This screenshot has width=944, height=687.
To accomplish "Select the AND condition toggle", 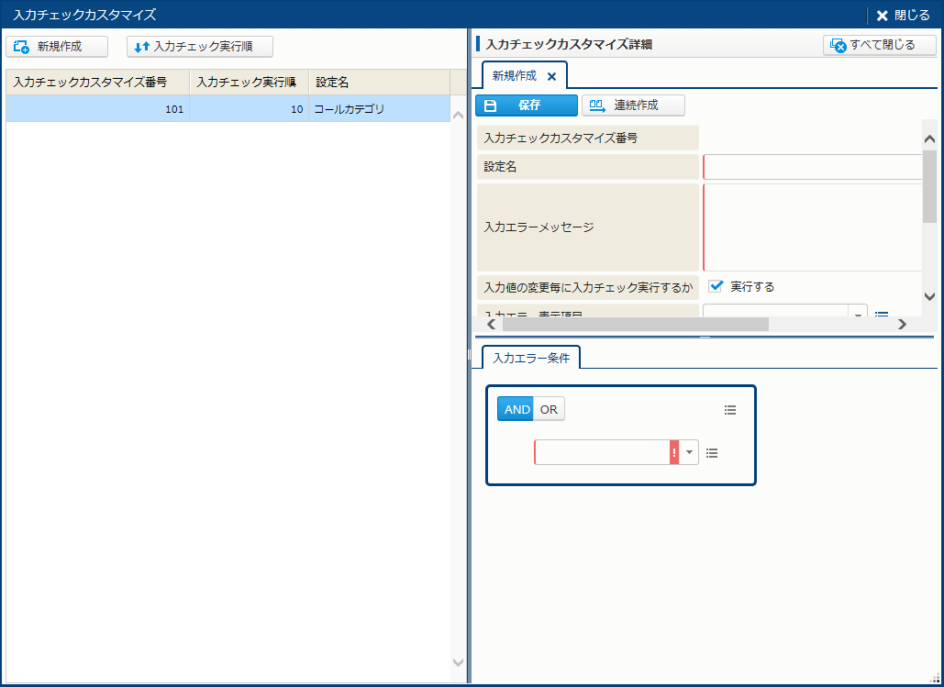I will (516, 409).
